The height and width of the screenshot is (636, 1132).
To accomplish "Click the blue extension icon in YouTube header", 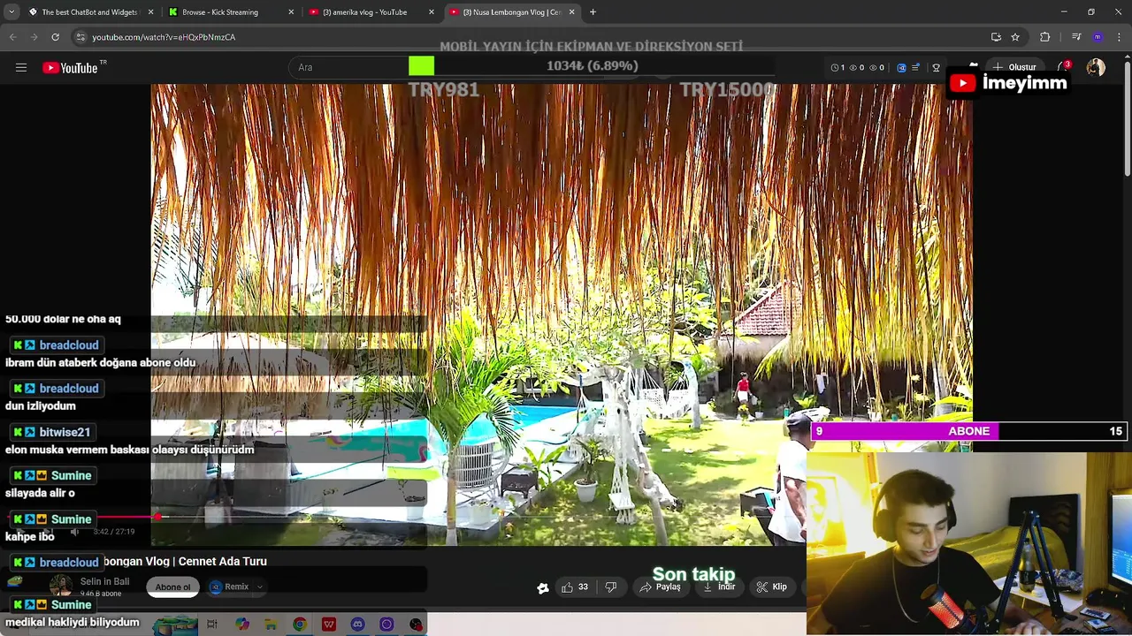I will tap(901, 68).
